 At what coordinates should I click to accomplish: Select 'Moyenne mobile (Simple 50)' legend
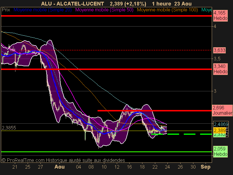tap(104, 10)
